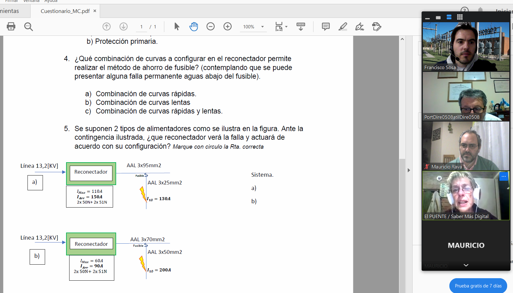Switch video panel to grid gallery view
Image resolution: width=513 pixels, height=293 pixels.
pos(460,17)
